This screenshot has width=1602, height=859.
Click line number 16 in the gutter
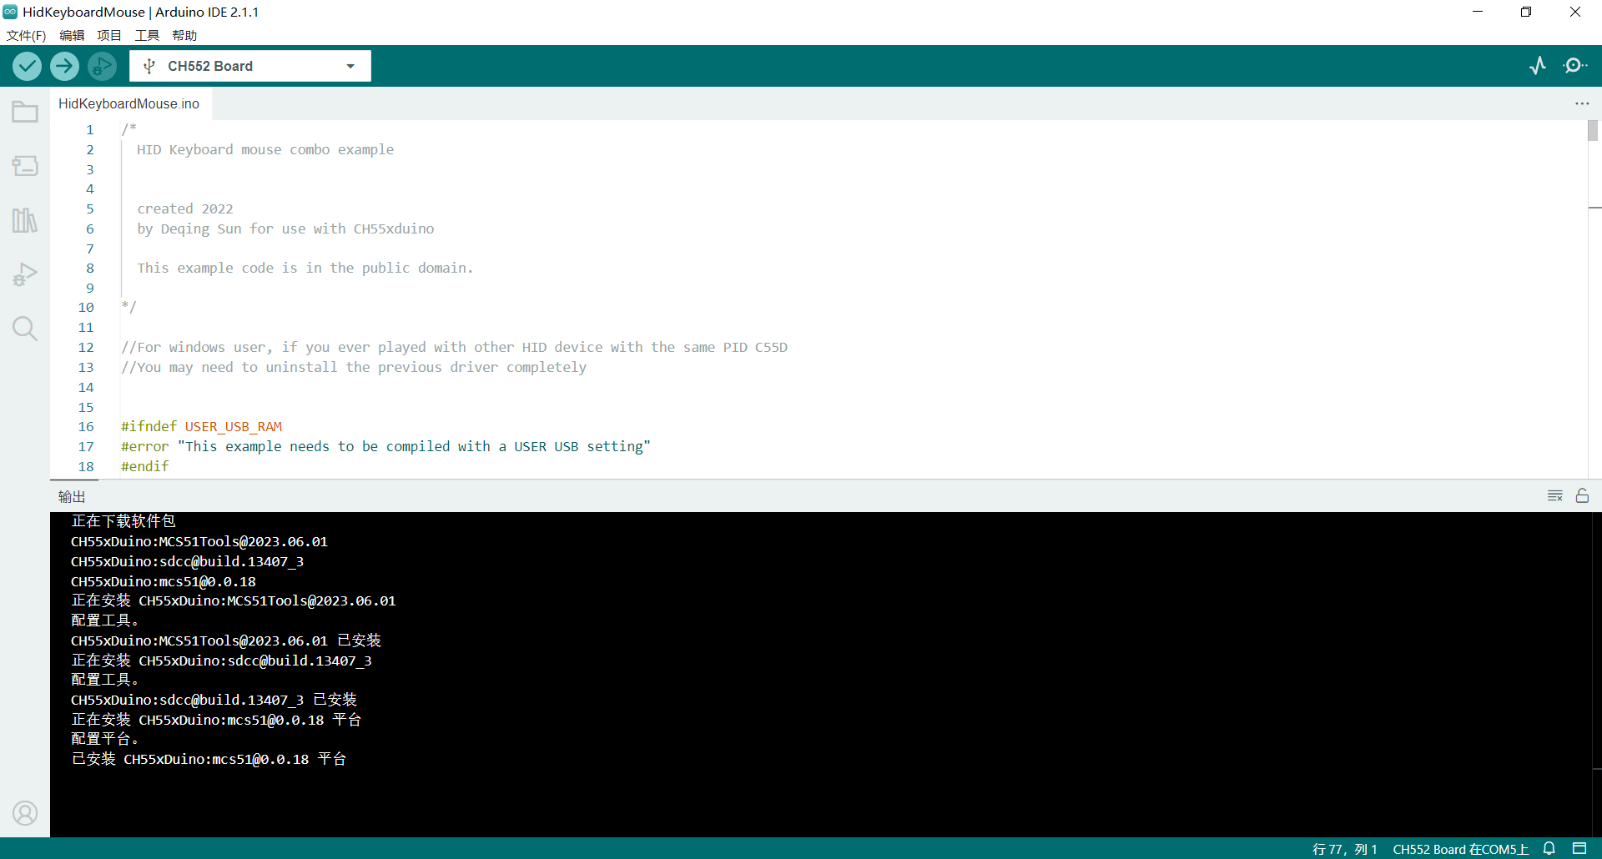coord(86,426)
